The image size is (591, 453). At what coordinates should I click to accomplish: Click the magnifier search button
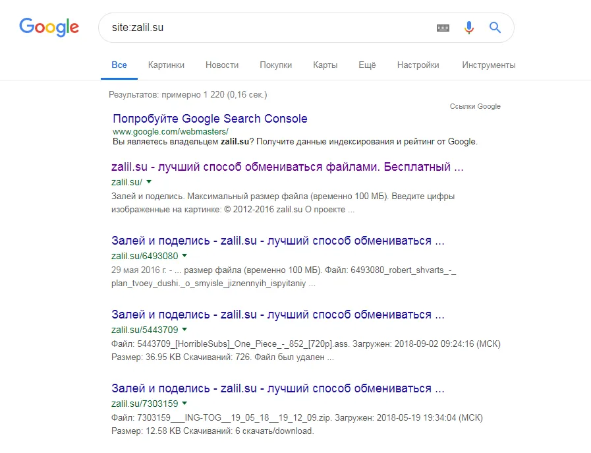(495, 28)
